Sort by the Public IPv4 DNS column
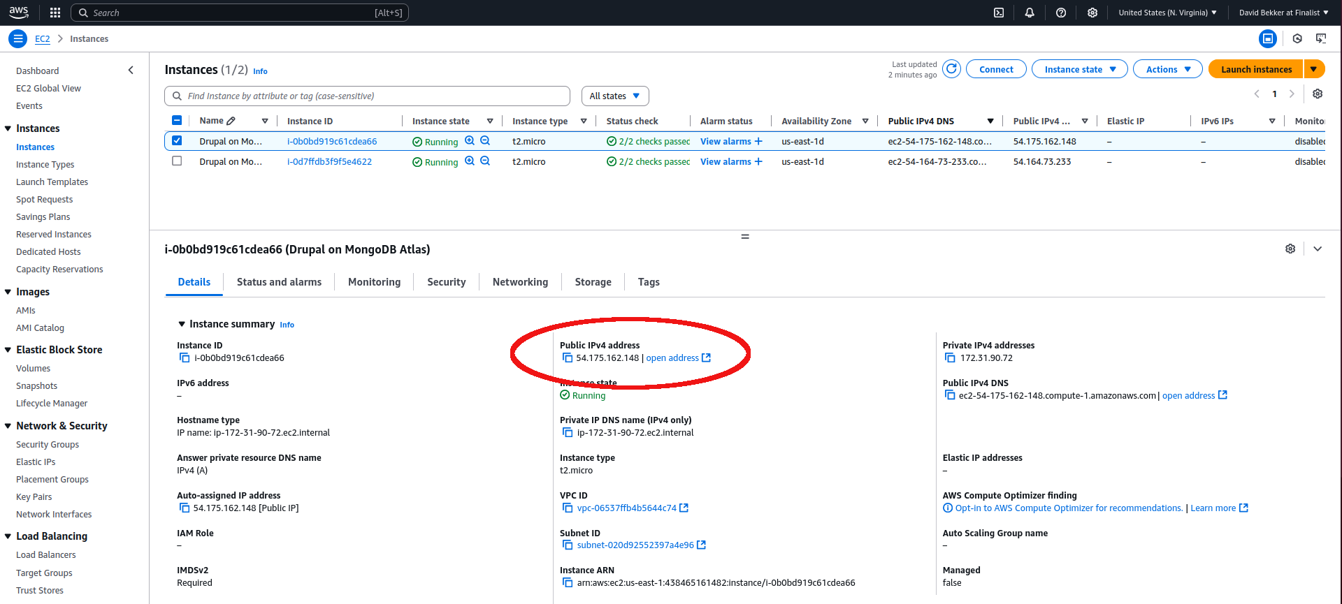The image size is (1342, 604). 990,121
